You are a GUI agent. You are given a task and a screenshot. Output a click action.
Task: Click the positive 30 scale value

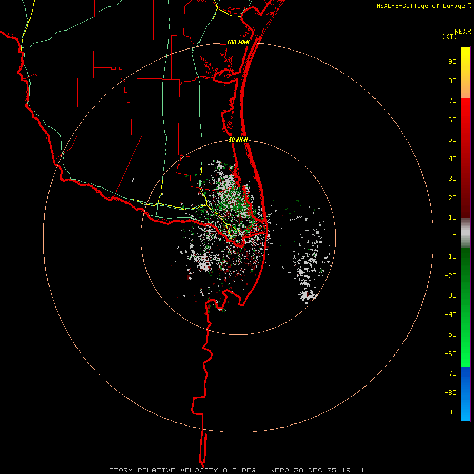click(x=452, y=179)
